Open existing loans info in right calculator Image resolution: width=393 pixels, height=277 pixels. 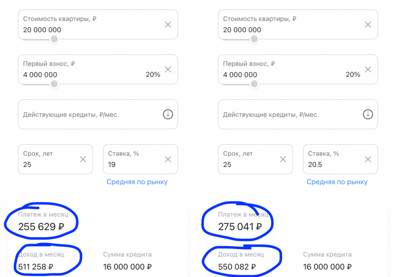[368, 114]
